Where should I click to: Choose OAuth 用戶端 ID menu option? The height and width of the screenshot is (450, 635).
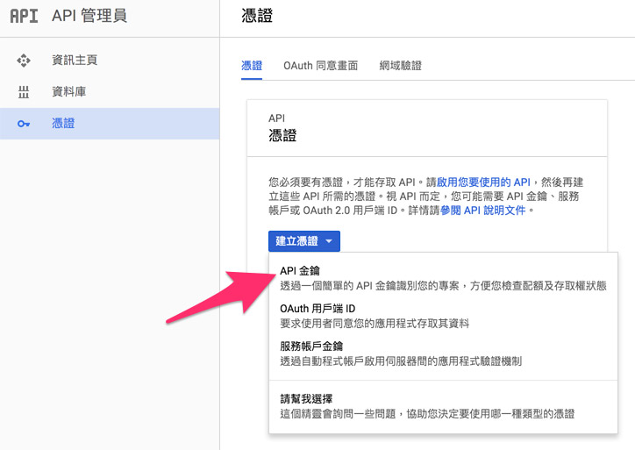point(317,309)
